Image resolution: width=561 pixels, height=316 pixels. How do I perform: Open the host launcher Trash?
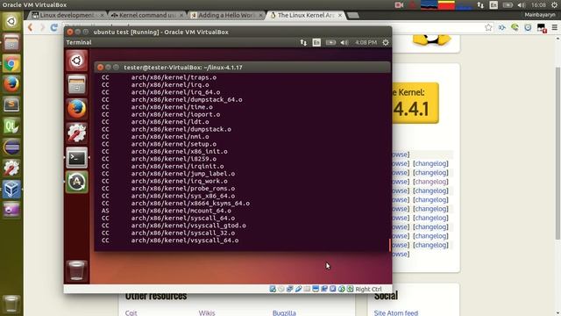point(11,304)
